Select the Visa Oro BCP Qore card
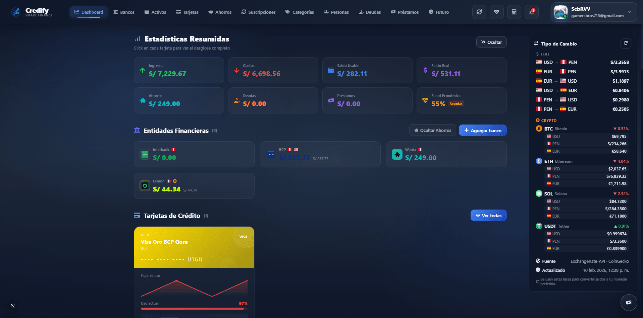 (194, 247)
